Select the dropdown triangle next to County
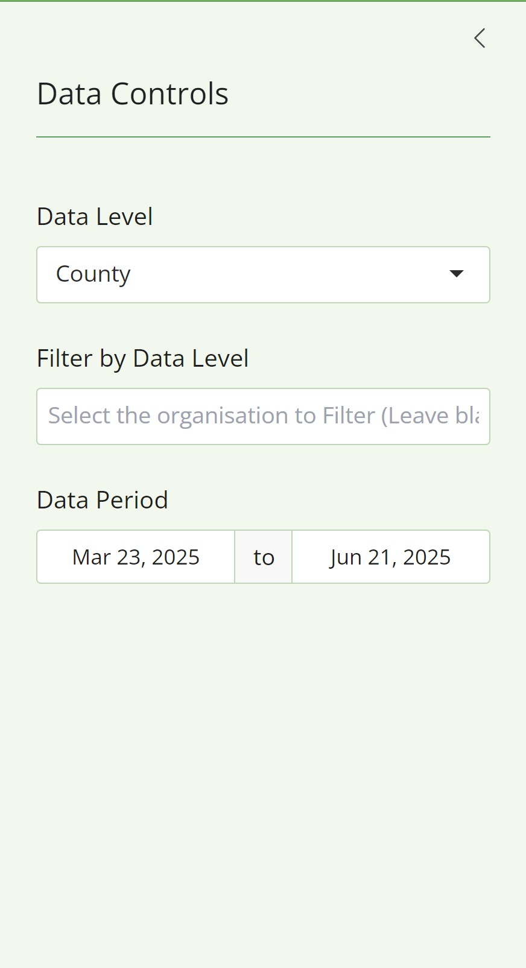This screenshot has width=526, height=968. tap(457, 274)
